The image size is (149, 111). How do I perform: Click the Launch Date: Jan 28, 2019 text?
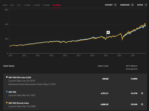click(x=22, y=81)
